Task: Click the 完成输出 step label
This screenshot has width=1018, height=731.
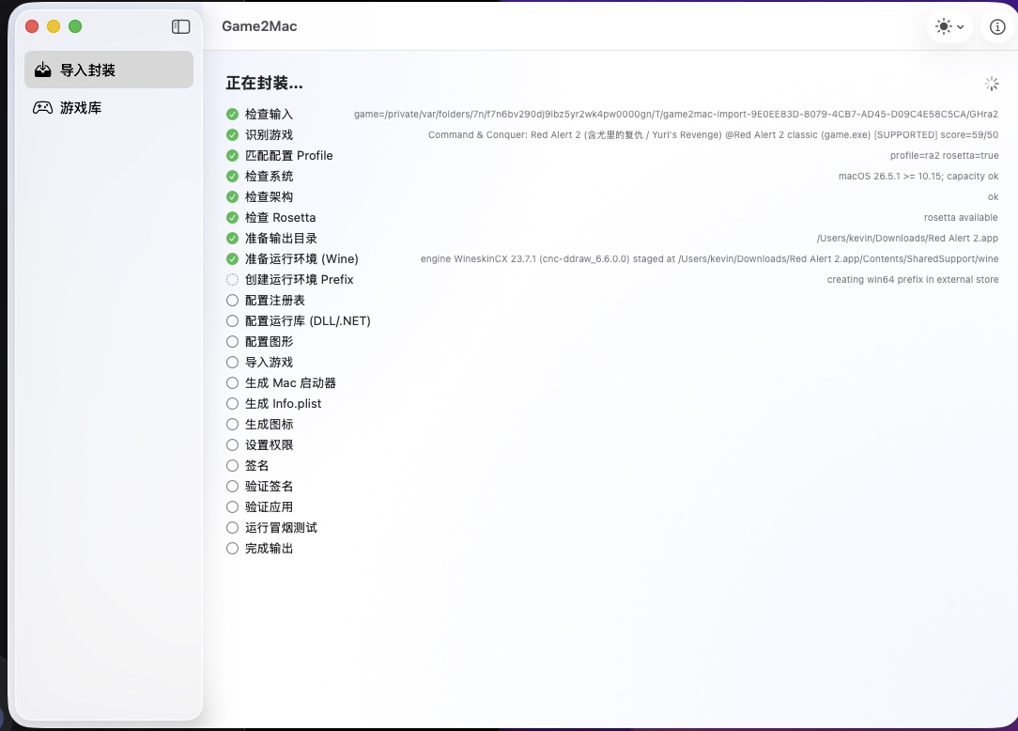Action: point(269,549)
